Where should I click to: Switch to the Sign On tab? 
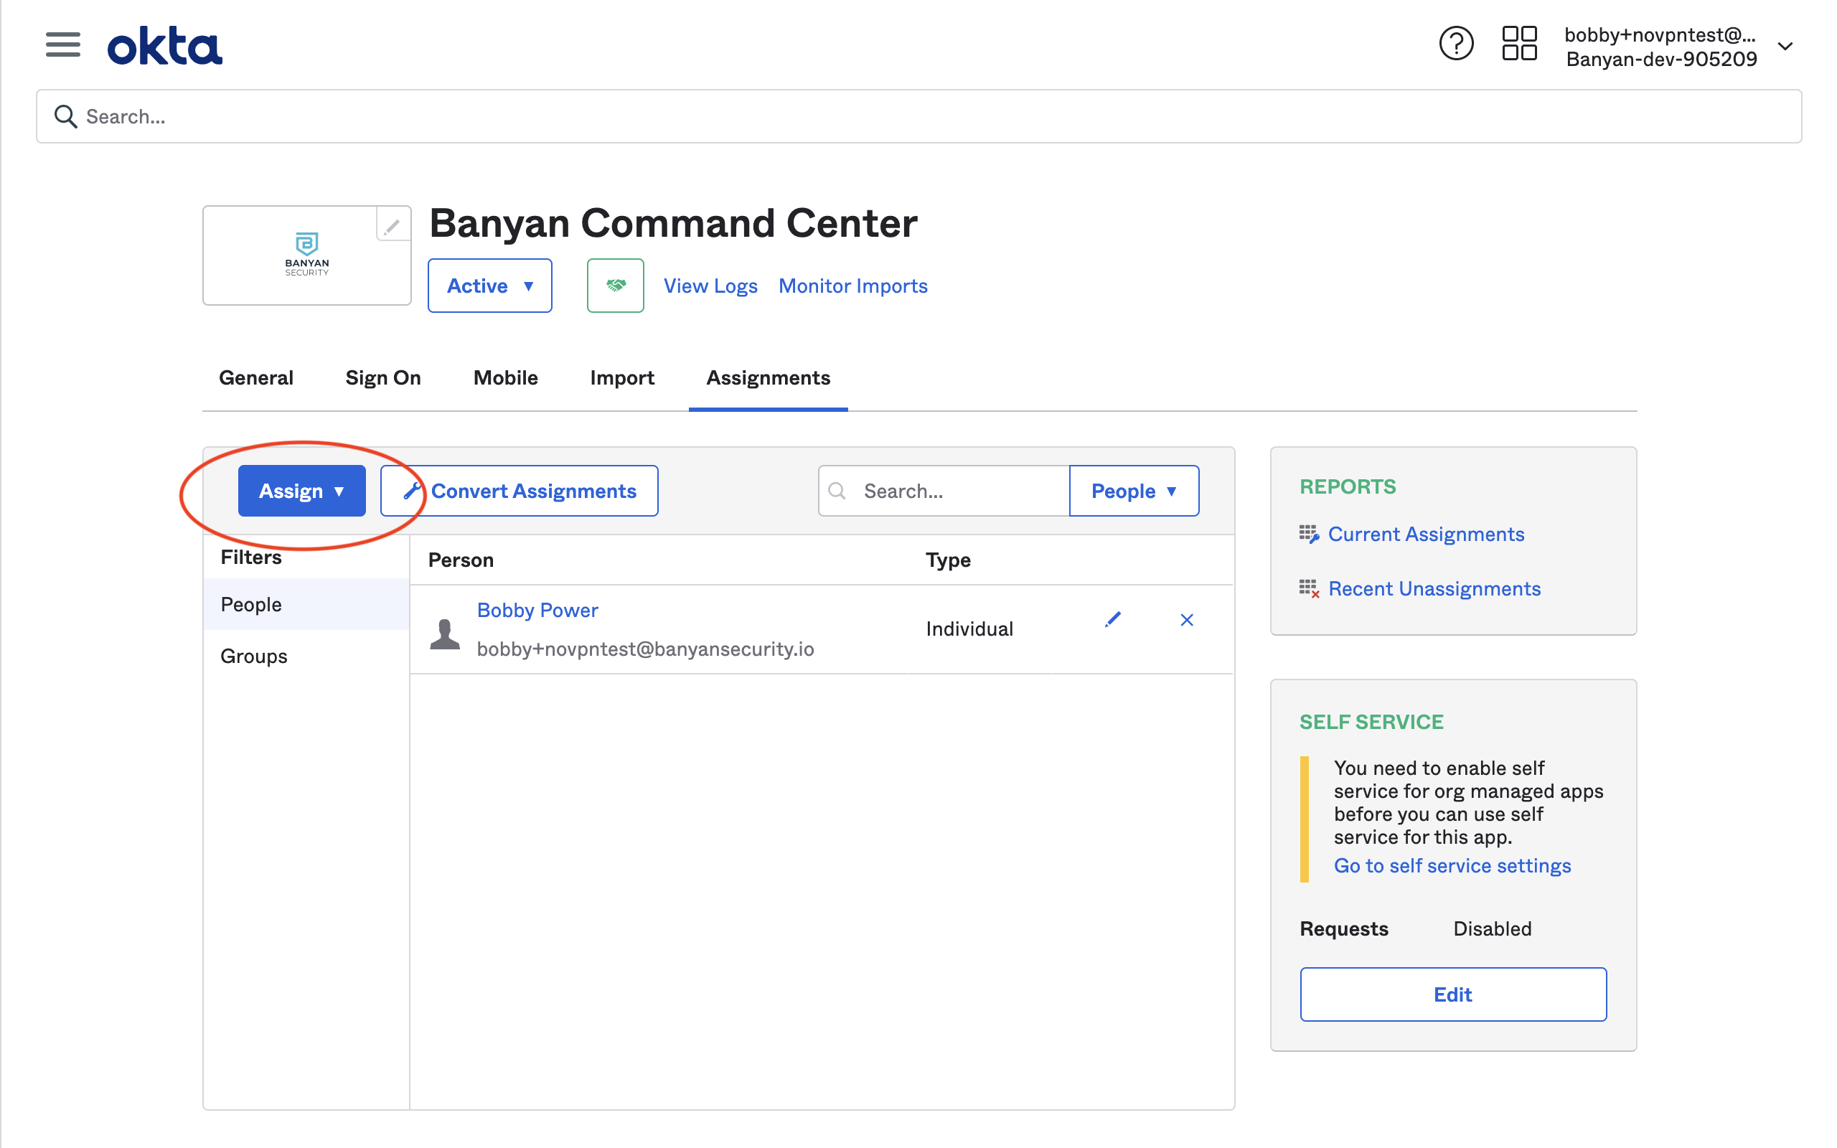382,377
